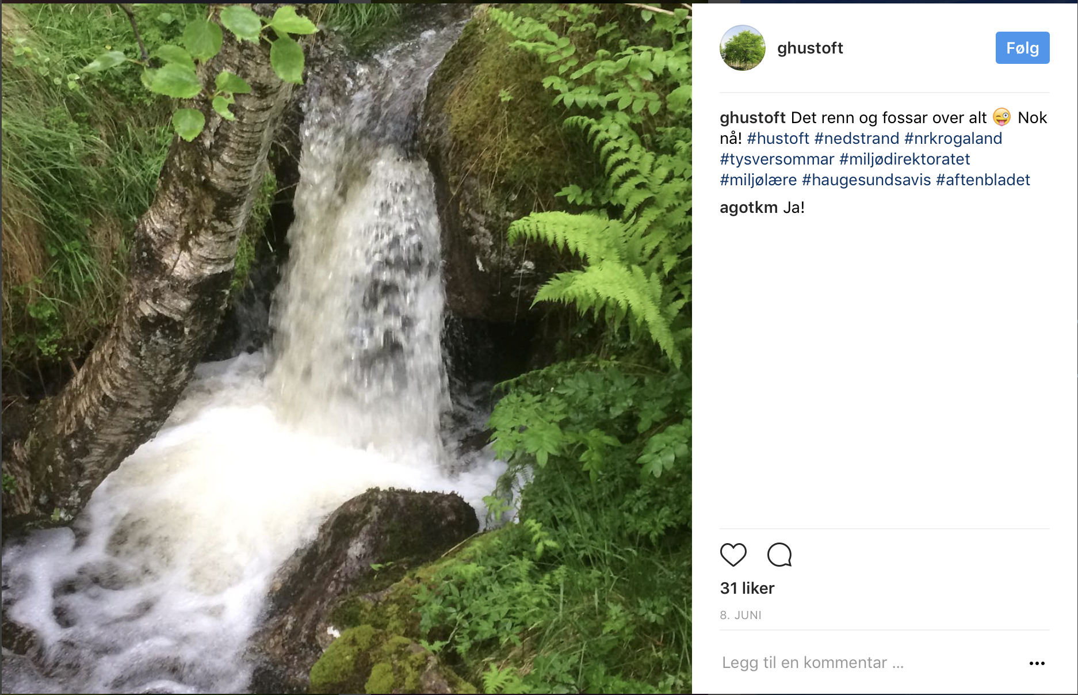Screen dimensions: 1078x695
Task: View the 31 liker likes list
Action: (x=747, y=588)
